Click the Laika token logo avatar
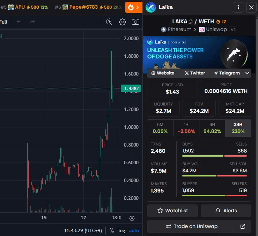 click(x=151, y=7)
